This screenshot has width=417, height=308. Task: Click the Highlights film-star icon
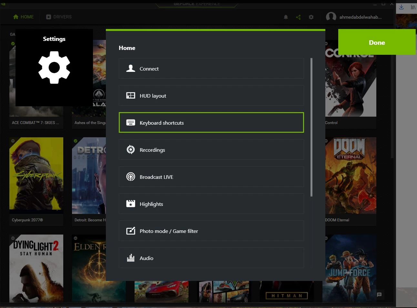(x=130, y=204)
